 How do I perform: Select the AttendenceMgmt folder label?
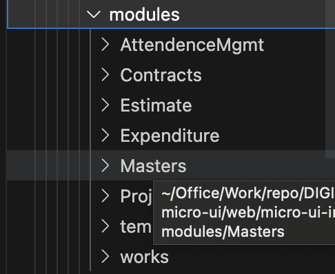coord(192,45)
